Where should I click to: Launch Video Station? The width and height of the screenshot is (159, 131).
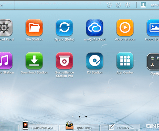[x=125, y=28]
